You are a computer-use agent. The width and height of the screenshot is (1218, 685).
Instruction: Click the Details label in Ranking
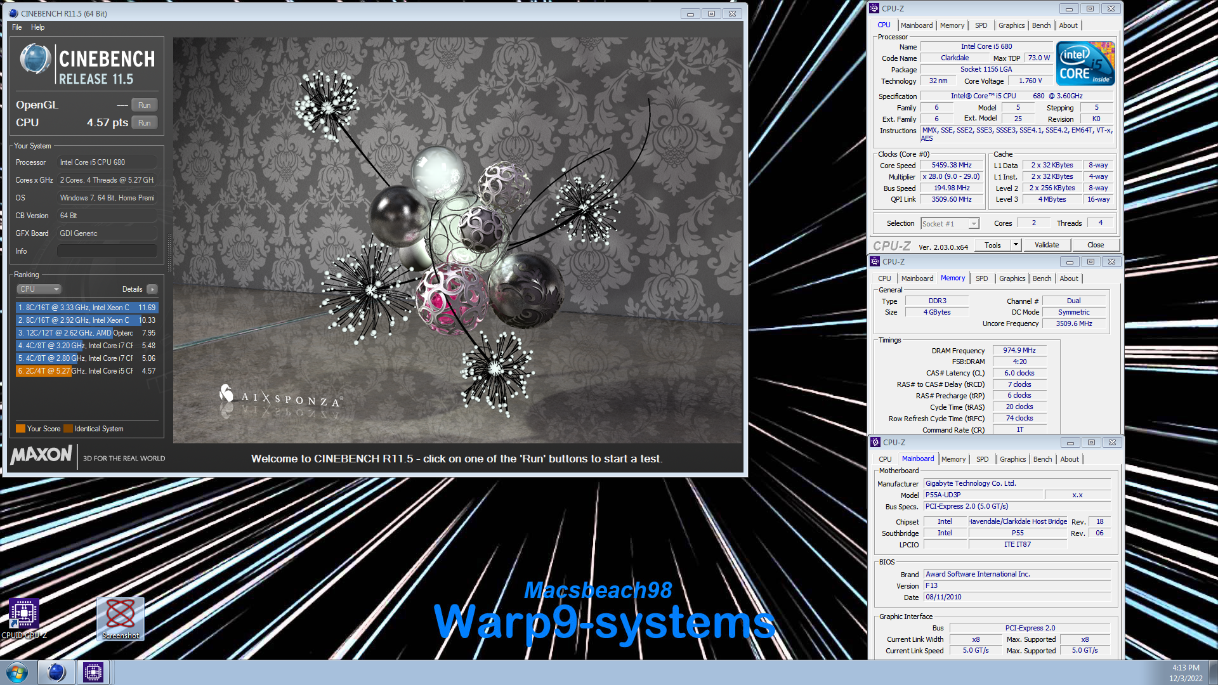coord(132,289)
